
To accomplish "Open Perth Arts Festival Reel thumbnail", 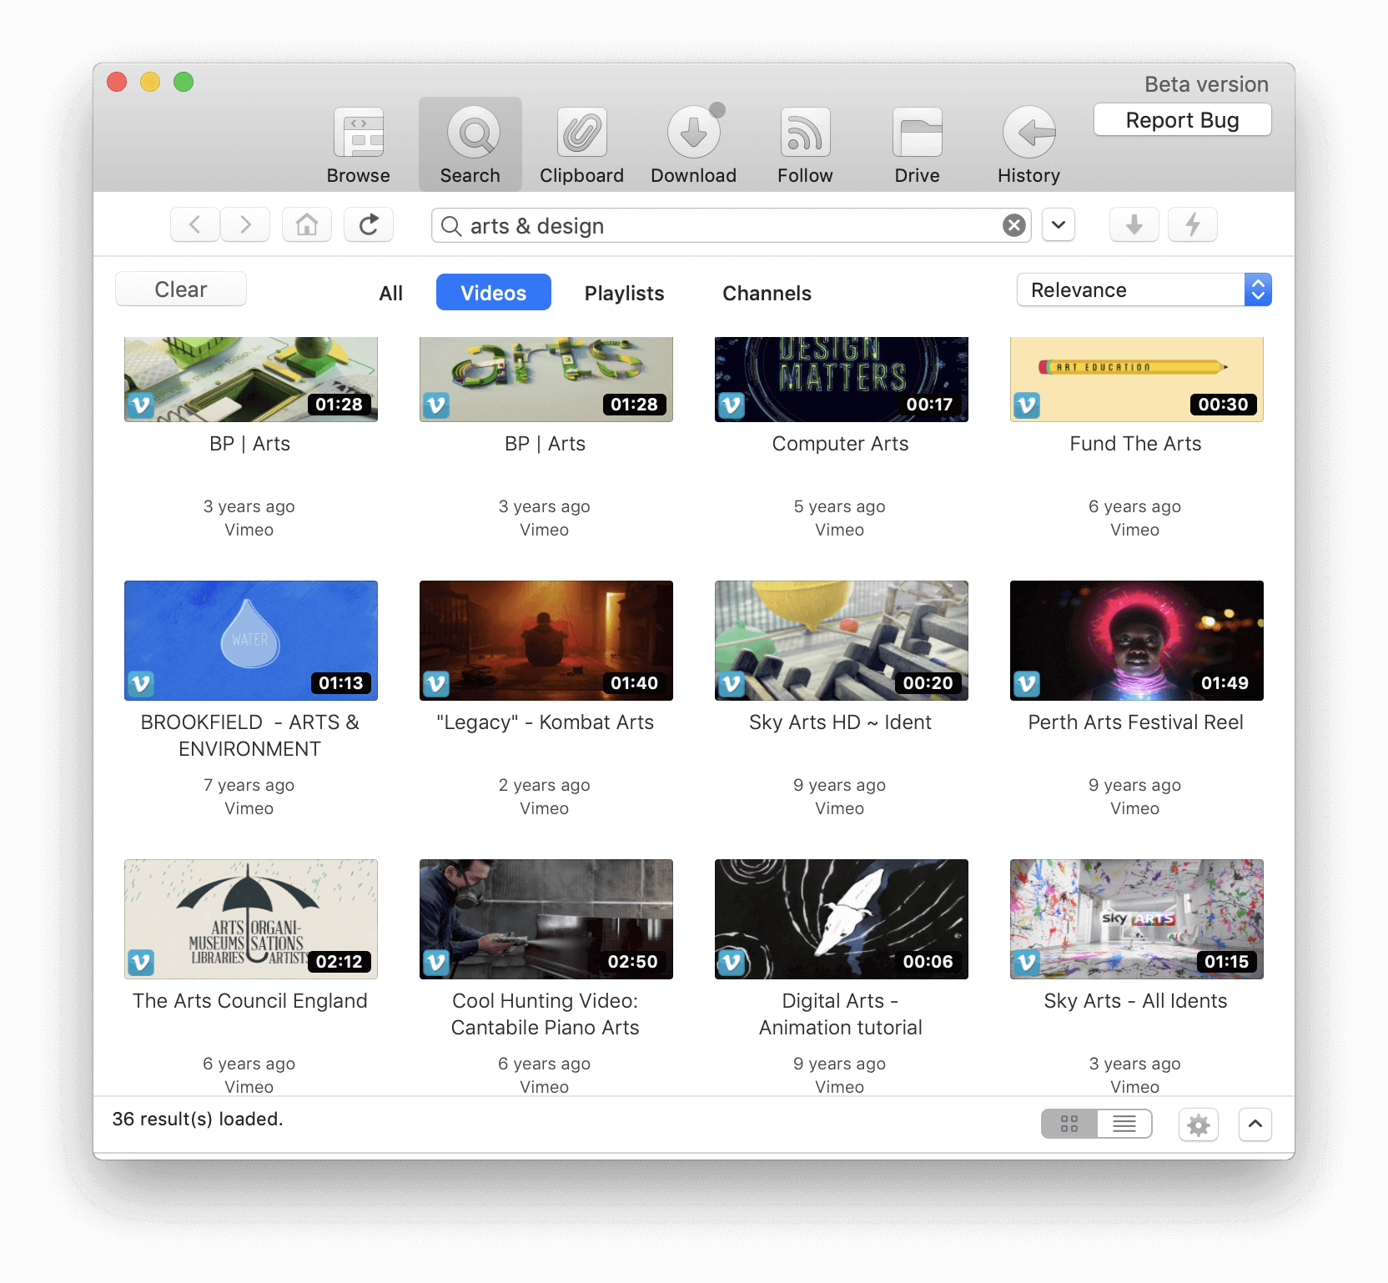I will tap(1137, 641).
